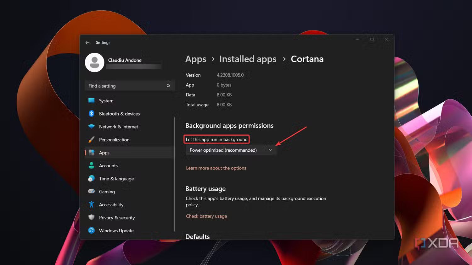Click the Personalization paintbrush icon

pyautogui.click(x=91, y=139)
